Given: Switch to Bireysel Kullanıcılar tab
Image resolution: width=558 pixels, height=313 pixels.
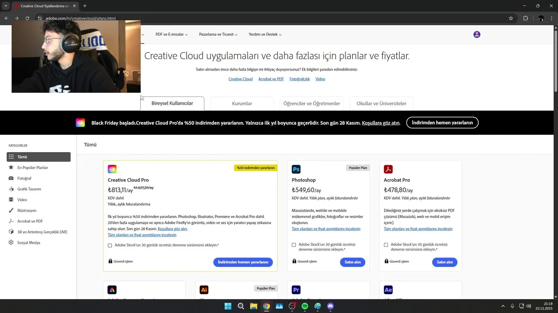Looking at the screenshot, I should pos(172,103).
